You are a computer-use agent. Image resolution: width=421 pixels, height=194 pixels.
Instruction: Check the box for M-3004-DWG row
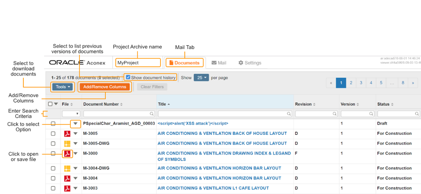tap(53, 168)
